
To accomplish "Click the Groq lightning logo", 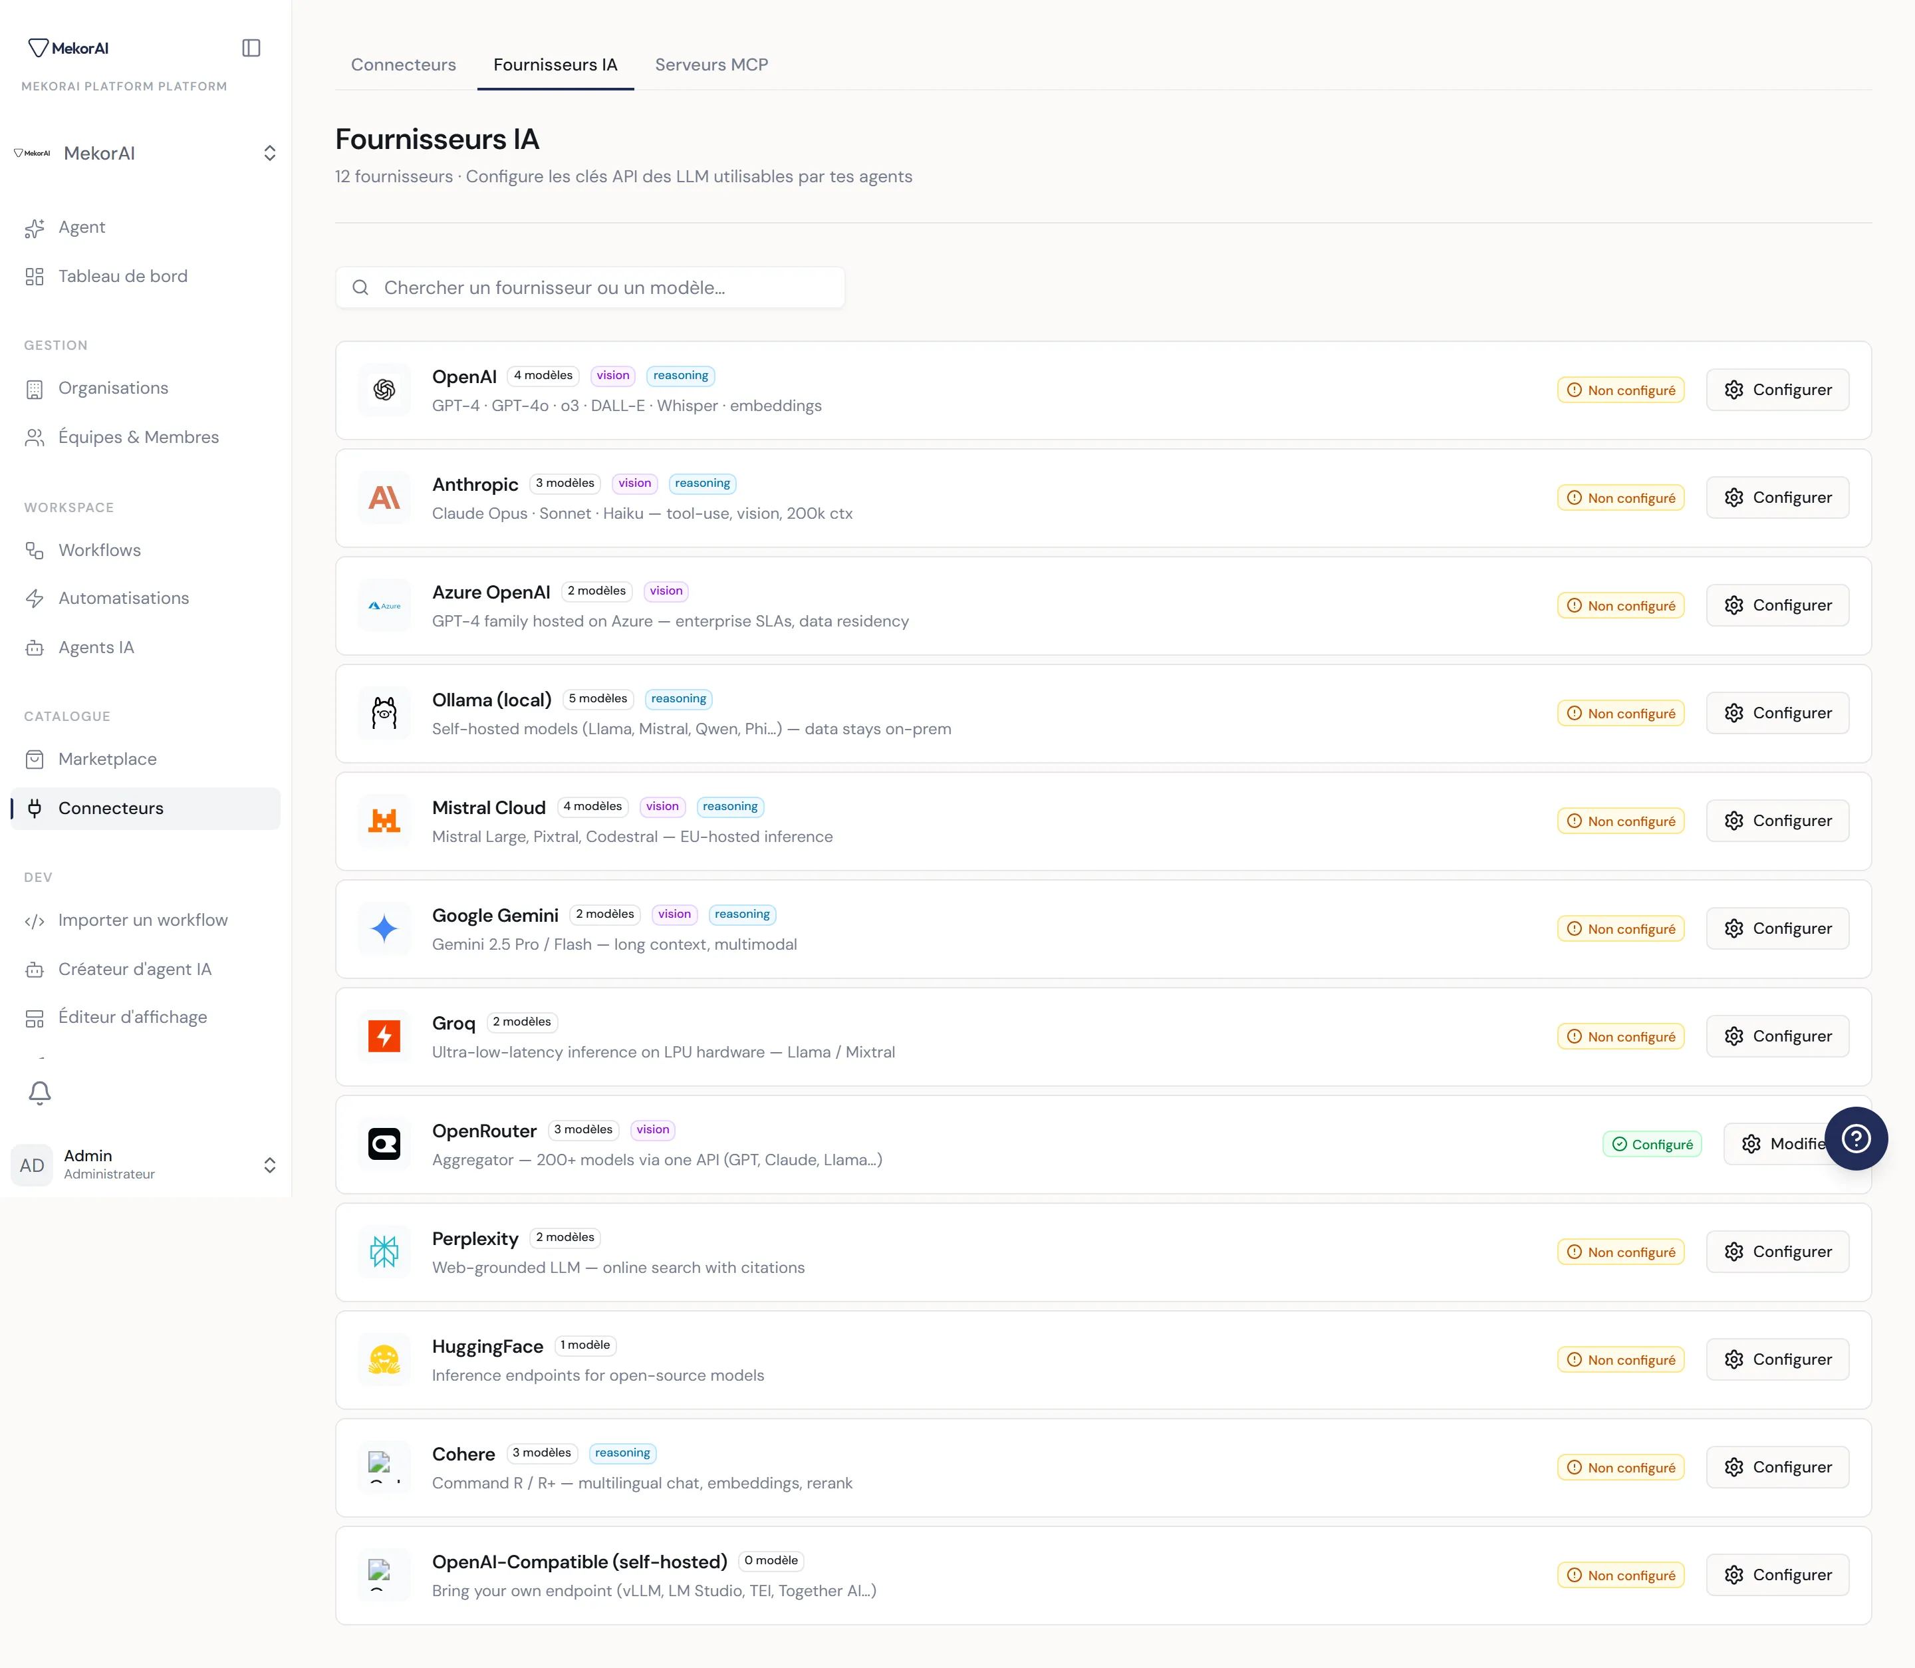I will 384,1037.
